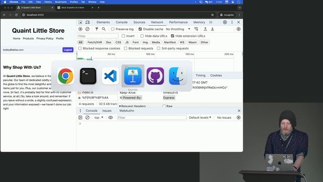Select Finder in the app switcher
Image resolution: width=323 pixels, height=182 pixels.
(x=178, y=76)
